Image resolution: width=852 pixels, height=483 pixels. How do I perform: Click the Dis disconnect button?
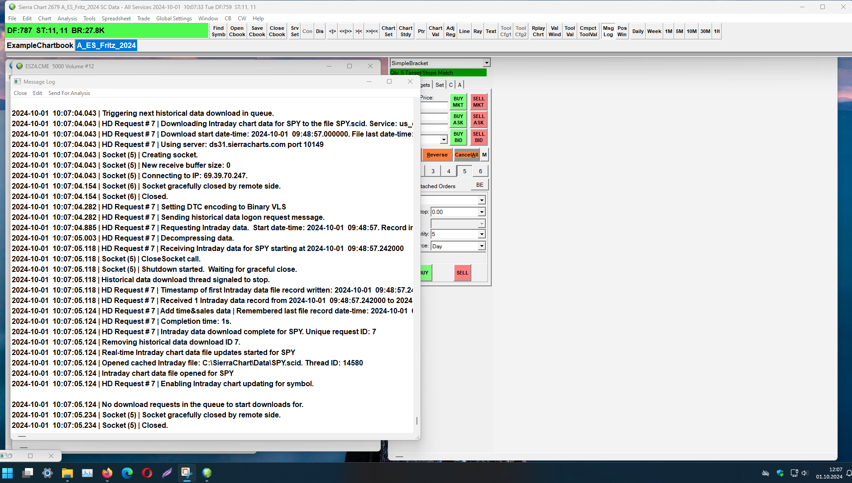320,31
